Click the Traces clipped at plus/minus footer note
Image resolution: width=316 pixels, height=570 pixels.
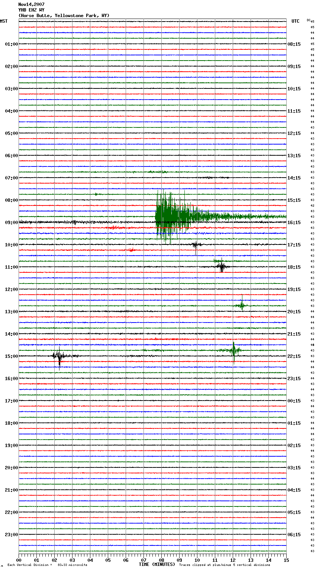[x=225, y=565]
